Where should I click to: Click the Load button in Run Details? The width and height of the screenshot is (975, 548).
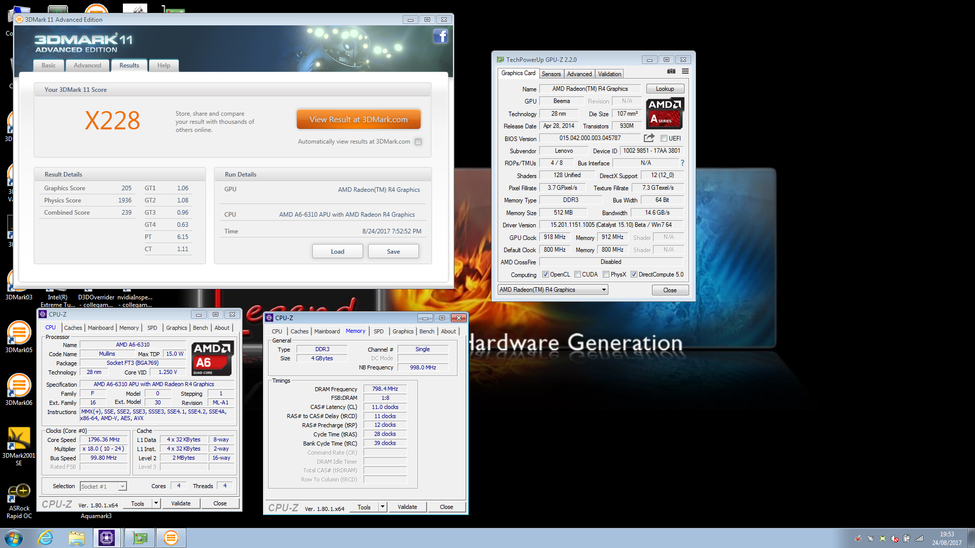point(337,252)
